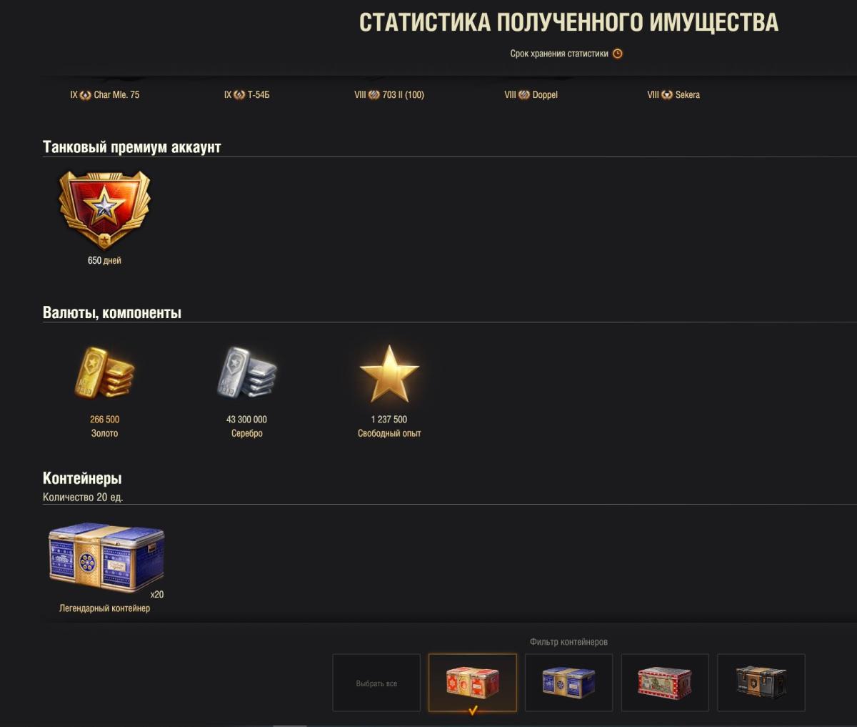This screenshot has height=727, width=857.
Task: Click the Валюты, компоненты section heading
Action: pyautogui.click(x=112, y=312)
